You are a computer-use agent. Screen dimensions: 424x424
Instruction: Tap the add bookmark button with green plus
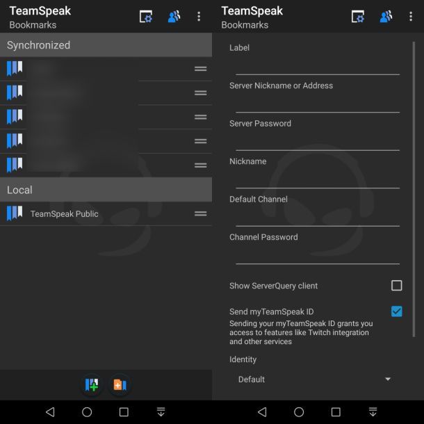tap(92, 384)
